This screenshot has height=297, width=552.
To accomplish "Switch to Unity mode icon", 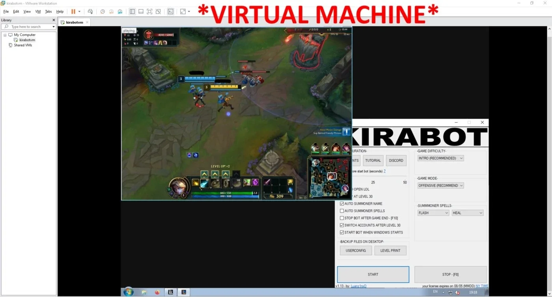I will [x=158, y=11].
